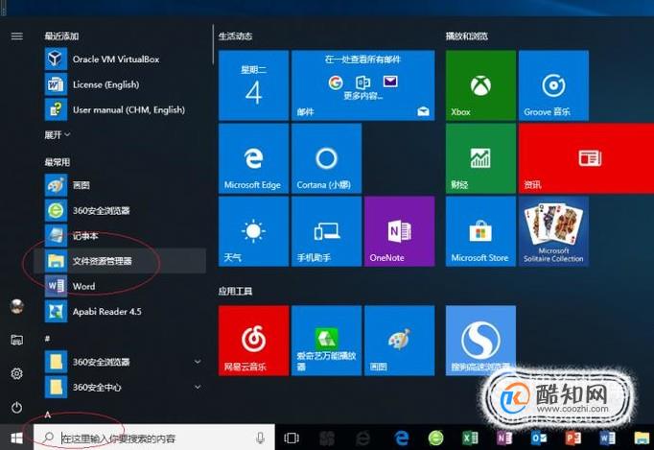Open the 资讯 news tile
This screenshot has width=654, height=450.
[x=587, y=158]
